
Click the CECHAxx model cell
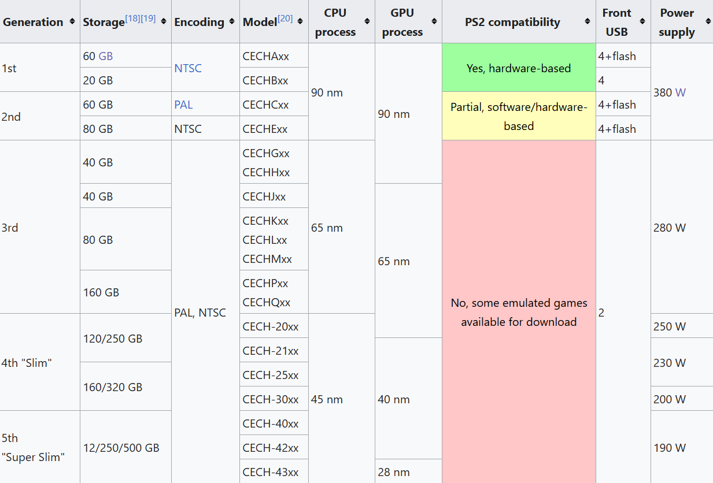(274, 55)
